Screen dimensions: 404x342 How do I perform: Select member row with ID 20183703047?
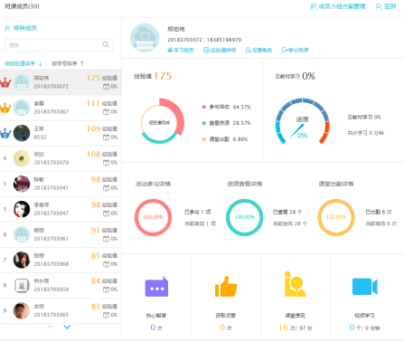point(61,209)
